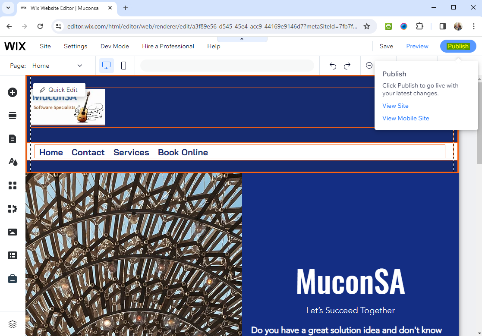Image resolution: width=482 pixels, height=336 pixels.
Task: Click the Home navigation item
Action: point(51,152)
